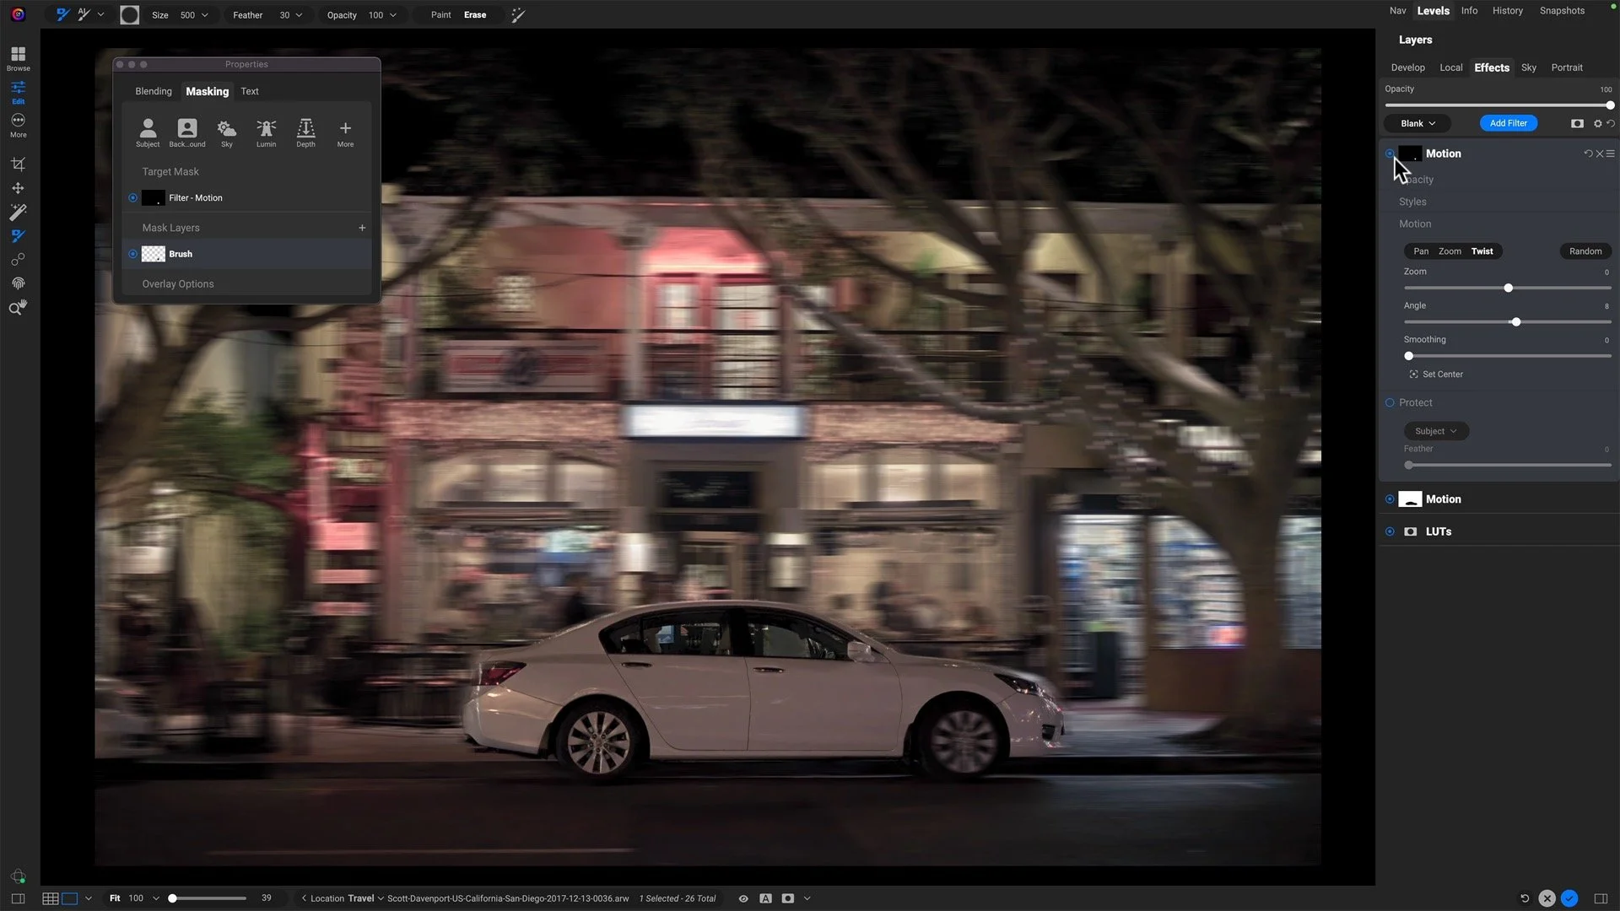Click the Angle slider handle
The image size is (1620, 911).
[x=1516, y=322]
